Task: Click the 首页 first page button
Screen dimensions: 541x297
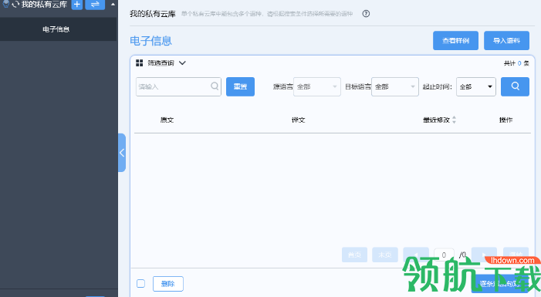Action: (354, 255)
